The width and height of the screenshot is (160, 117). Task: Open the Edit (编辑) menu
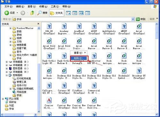point(20,7)
